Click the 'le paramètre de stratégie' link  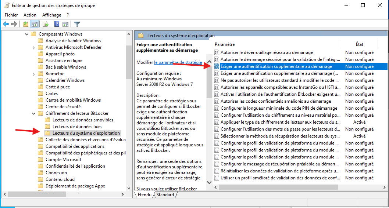pyautogui.click(x=178, y=62)
